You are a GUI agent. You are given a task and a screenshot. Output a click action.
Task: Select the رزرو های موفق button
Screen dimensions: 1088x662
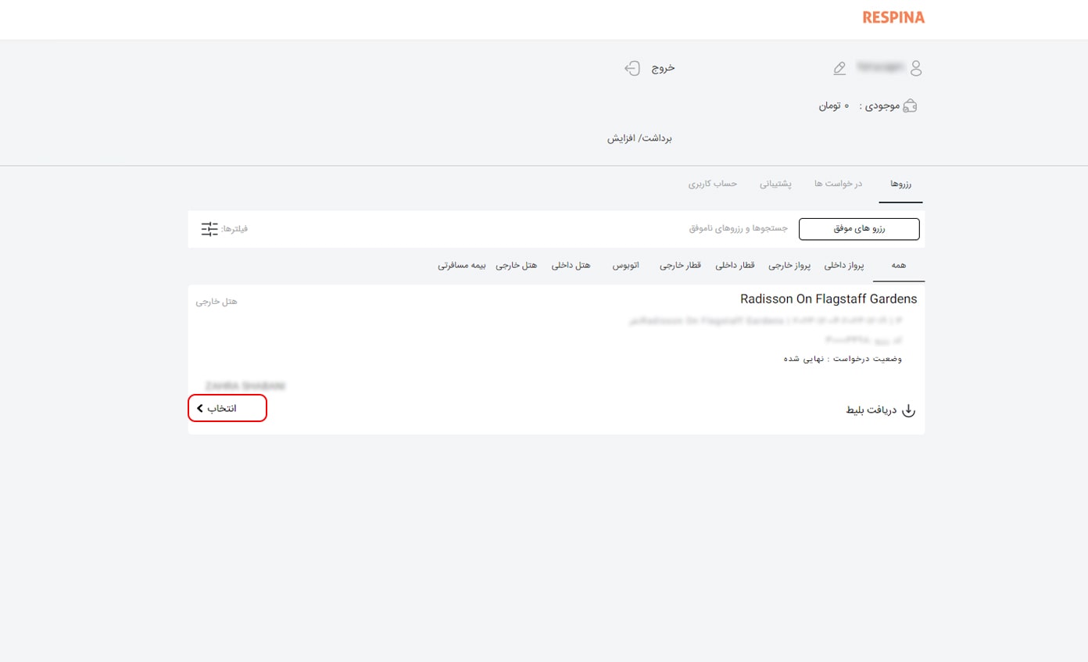(858, 229)
